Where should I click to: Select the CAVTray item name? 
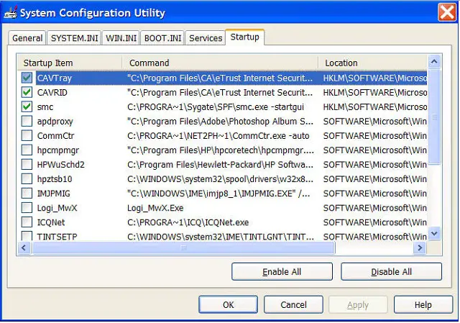(55, 78)
